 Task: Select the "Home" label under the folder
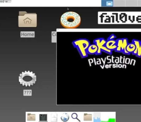tap(27, 34)
